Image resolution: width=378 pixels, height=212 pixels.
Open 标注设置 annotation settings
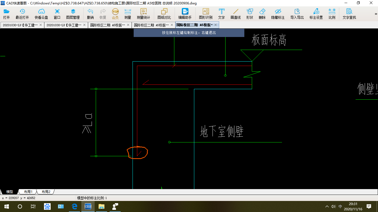[316, 14]
